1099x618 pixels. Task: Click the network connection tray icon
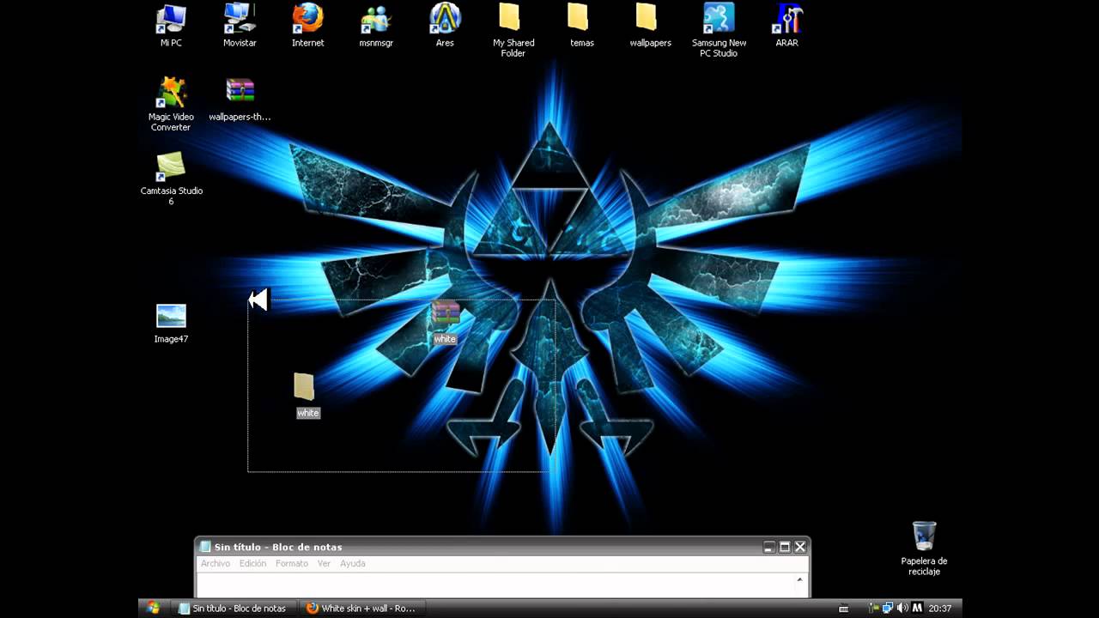click(889, 608)
